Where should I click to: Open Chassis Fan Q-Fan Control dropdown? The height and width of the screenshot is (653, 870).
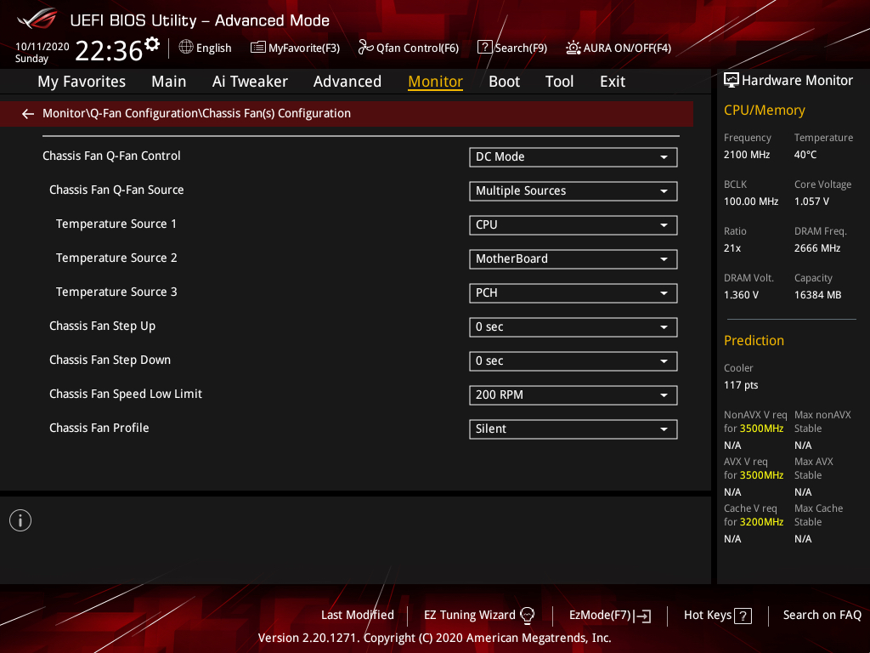tap(573, 157)
